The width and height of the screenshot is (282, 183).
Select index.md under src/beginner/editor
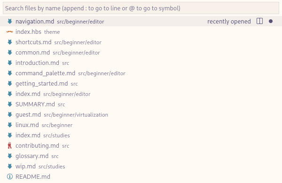[141, 94]
